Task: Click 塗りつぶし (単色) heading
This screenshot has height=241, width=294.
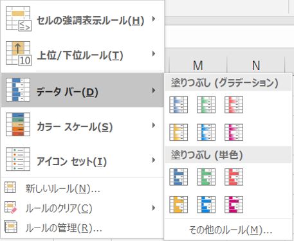Action: [207, 155]
